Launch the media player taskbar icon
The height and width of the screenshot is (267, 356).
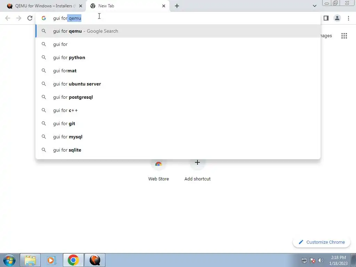51,260
